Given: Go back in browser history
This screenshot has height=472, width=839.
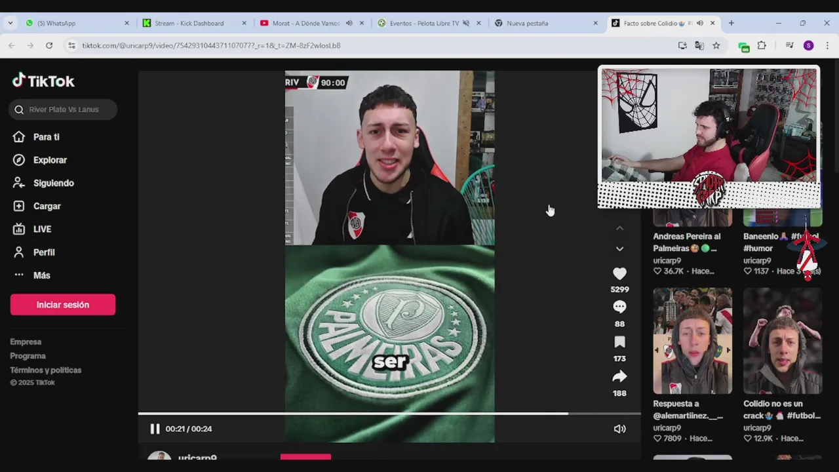Looking at the screenshot, I should [x=12, y=45].
